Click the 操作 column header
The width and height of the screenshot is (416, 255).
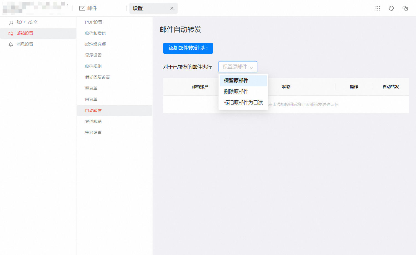354,87
